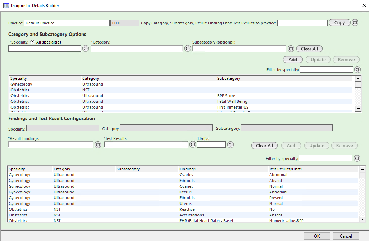Click findings table scroll-up arrow
This screenshot has height=242, width=370.
[362, 169]
